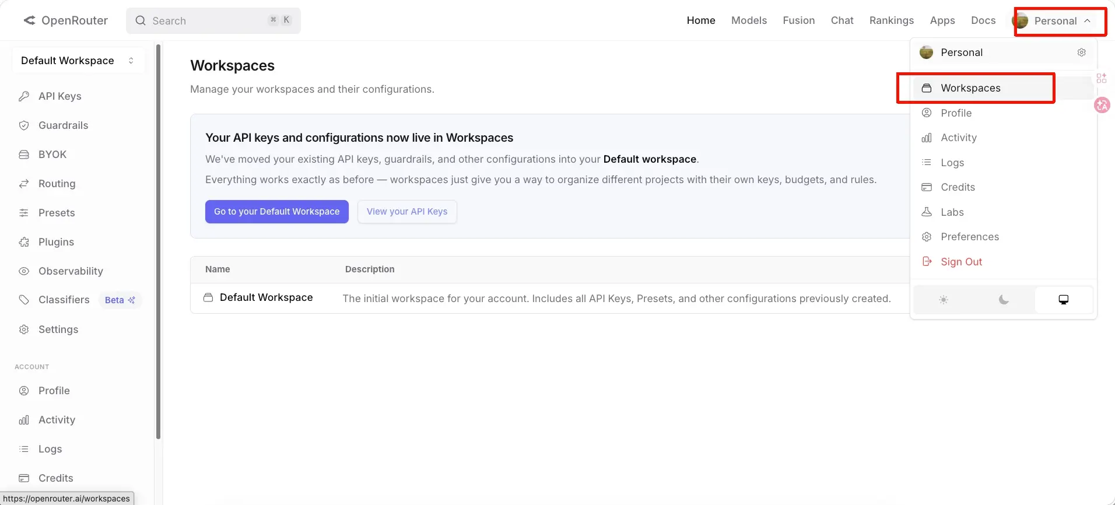
Task: Click the bold 'Default workspace' text in banner
Action: 650,159
